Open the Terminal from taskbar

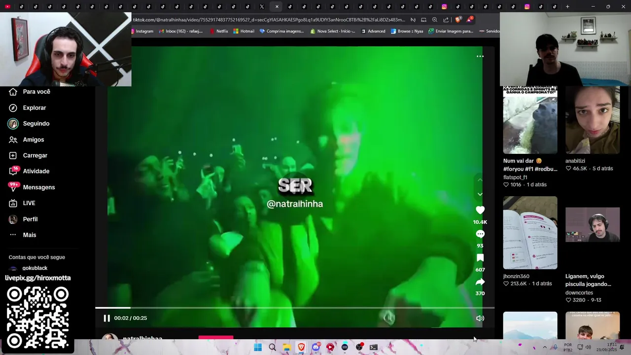pos(374,347)
